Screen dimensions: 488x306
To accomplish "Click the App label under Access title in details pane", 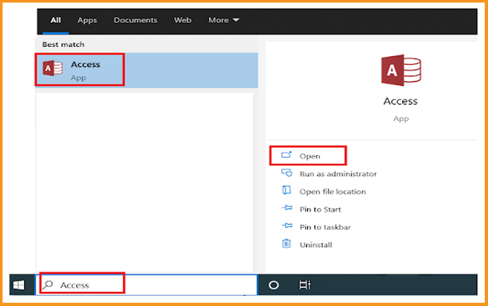I will tap(401, 119).
